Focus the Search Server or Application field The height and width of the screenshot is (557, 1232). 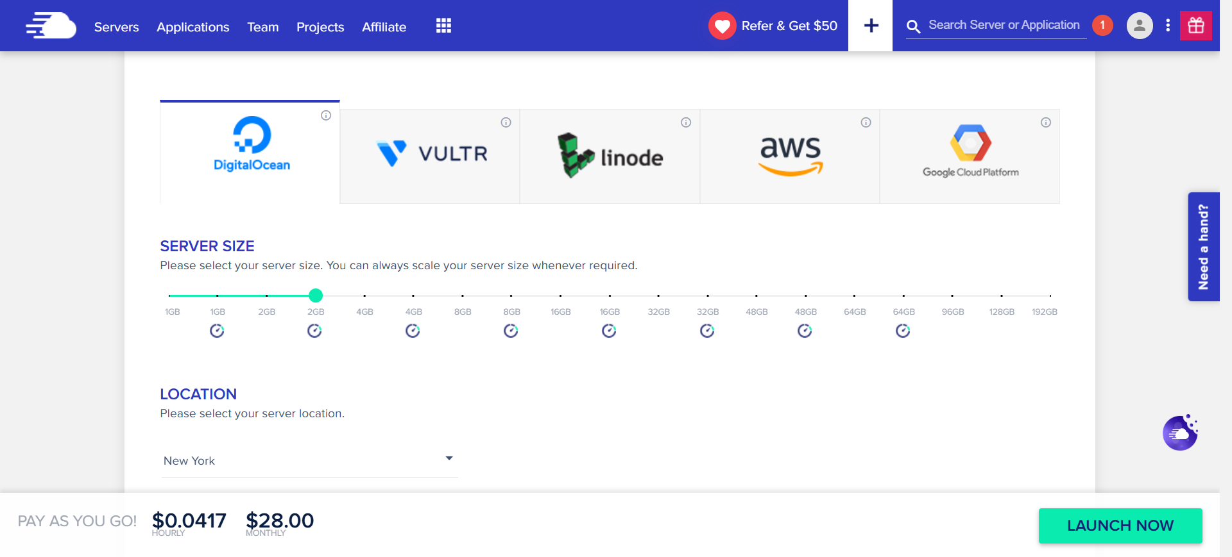[x=1004, y=25]
